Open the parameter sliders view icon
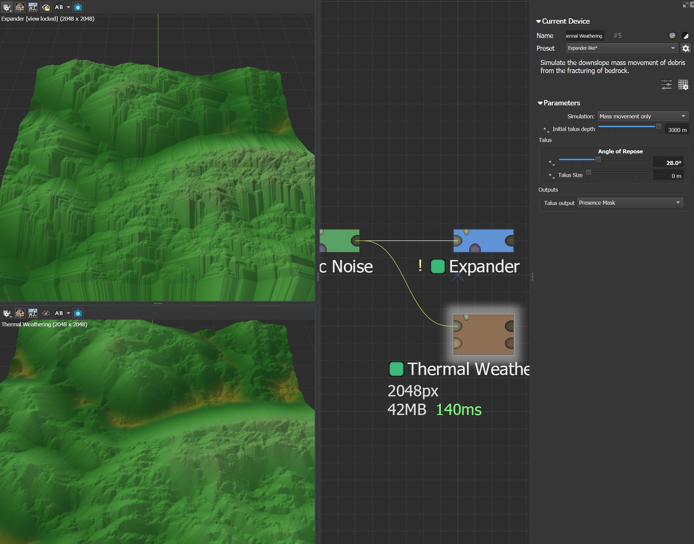Image resolution: width=694 pixels, height=544 pixels. [x=666, y=84]
